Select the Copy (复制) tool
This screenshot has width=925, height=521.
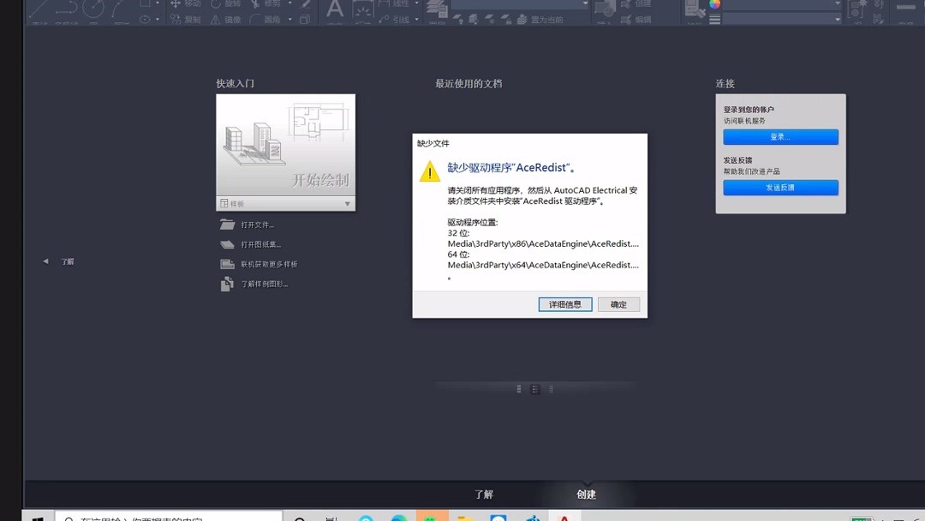pyautogui.click(x=188, y=18)
